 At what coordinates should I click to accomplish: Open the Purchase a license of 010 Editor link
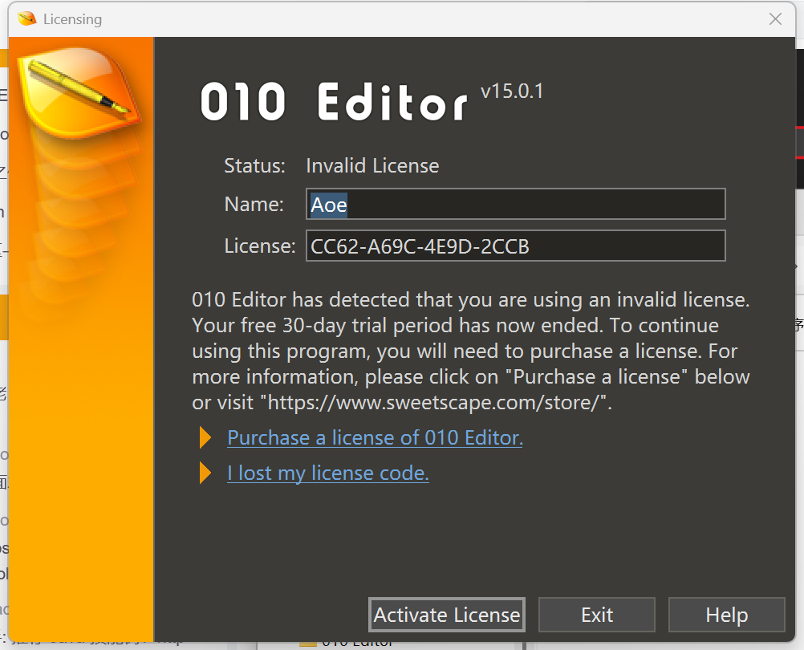pyautogui.click(x=375, y=438)
